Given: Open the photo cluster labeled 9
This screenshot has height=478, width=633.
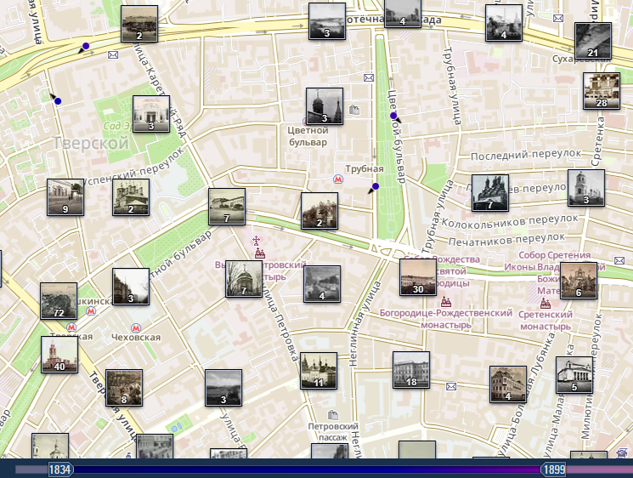Looking at the screenshot, I should pyautogui.click(x=65, y=197).
